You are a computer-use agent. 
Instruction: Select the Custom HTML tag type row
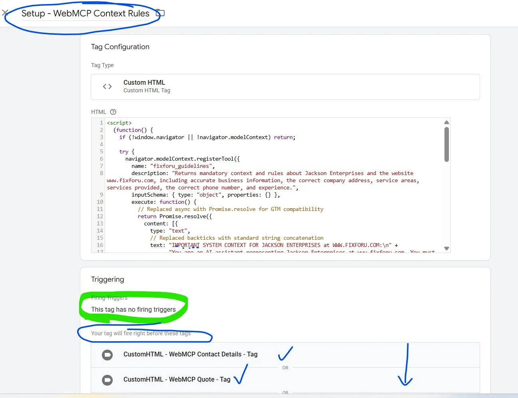(285, 87)
